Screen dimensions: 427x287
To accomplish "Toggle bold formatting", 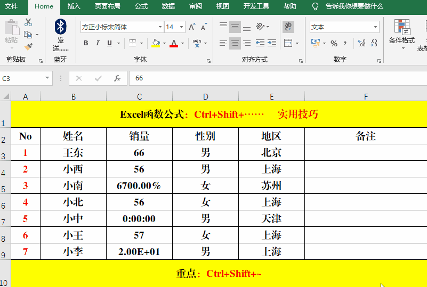I will [x=86, y=43].
